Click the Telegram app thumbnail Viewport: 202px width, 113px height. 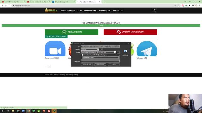point(147,49)
